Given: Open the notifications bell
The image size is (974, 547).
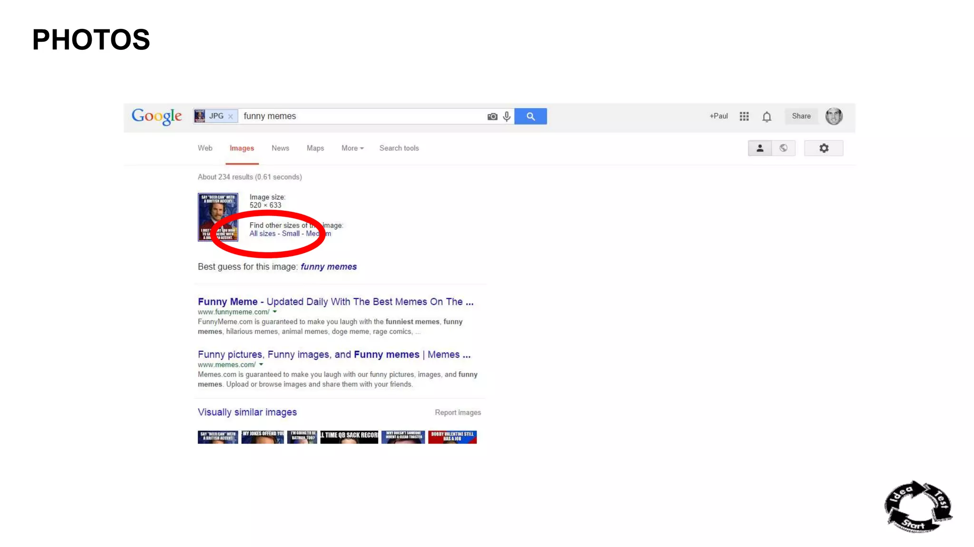Looking at the screenshot, I should pyautogui.click(x=767, y=116).
